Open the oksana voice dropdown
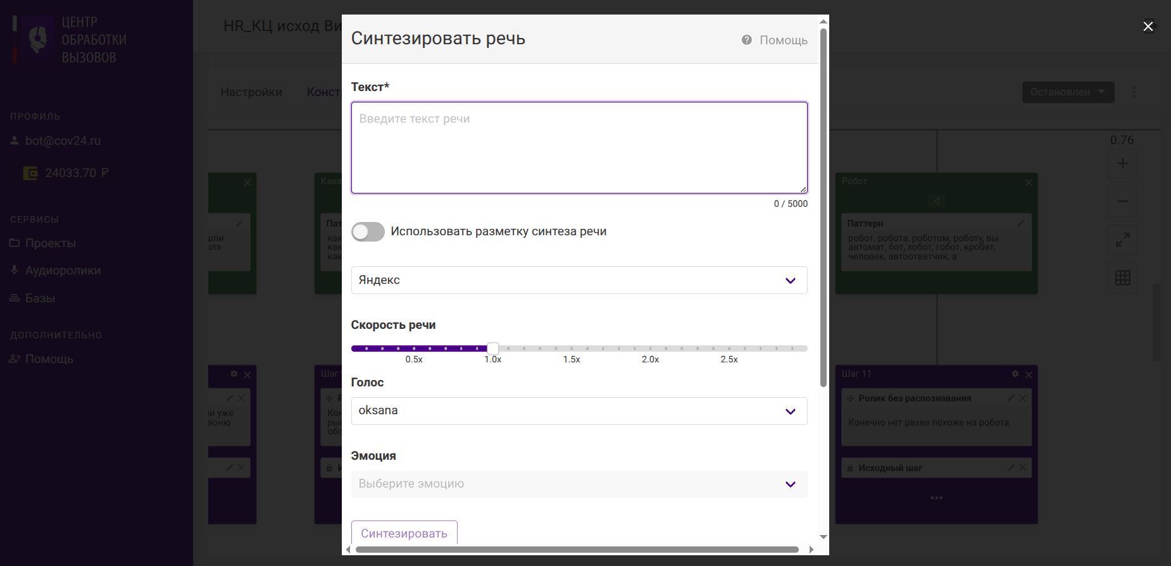The height and width of the screenshot is (566, 1171). 579,411
